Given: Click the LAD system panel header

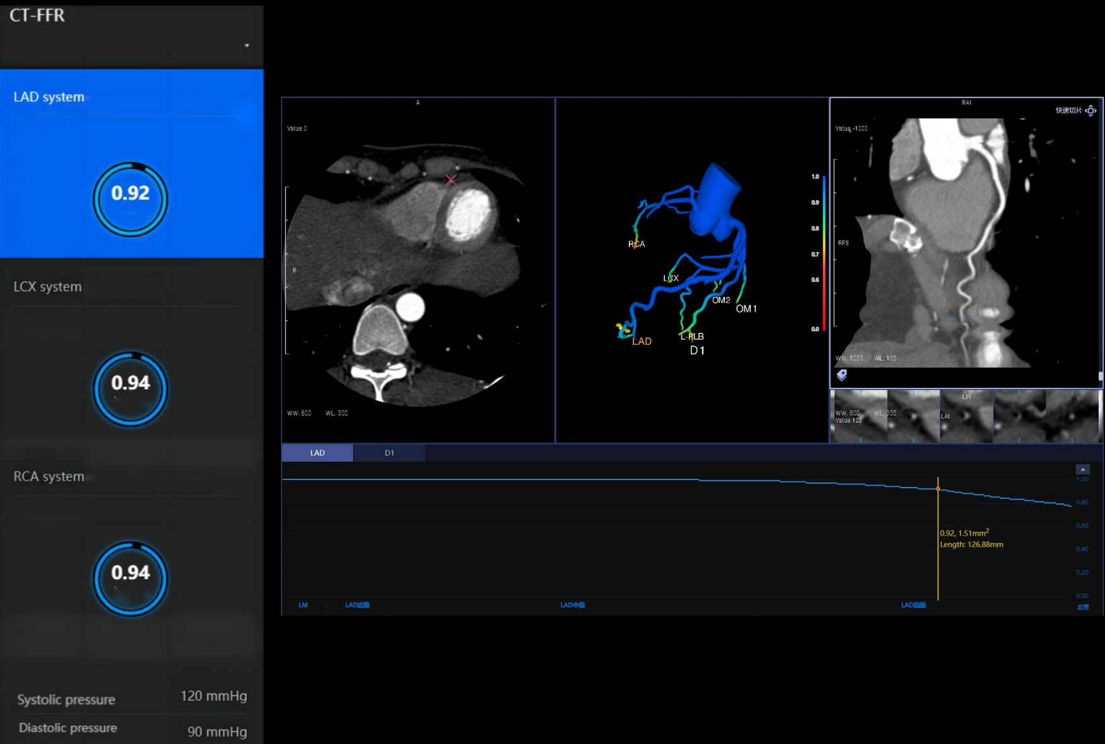Looking at the screenshot, I should 49,97.
